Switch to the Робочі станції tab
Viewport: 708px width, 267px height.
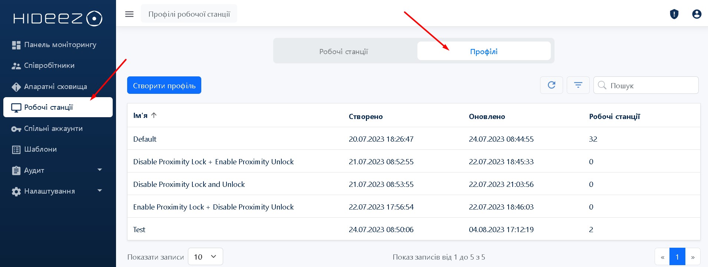tap(344, 52)
